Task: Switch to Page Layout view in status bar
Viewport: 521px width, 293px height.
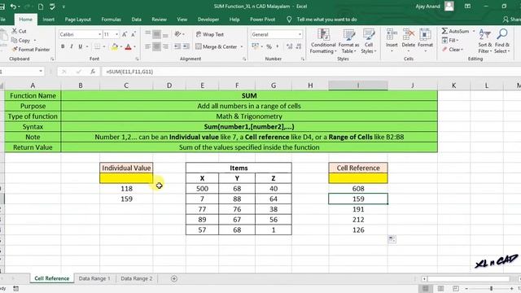Action: [440, 289]
